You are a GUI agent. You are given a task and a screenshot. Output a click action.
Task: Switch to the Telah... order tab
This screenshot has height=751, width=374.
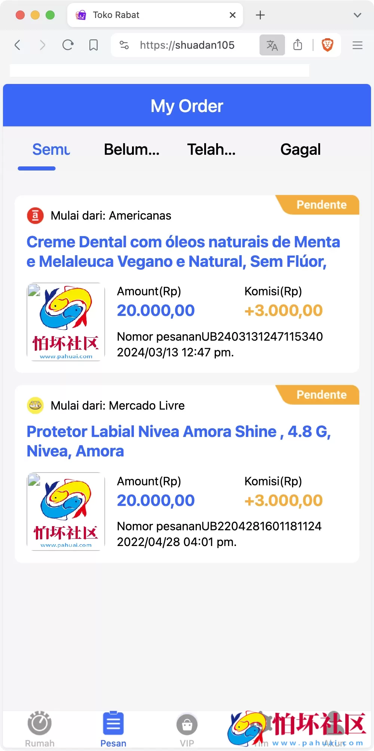click(211, 150)
